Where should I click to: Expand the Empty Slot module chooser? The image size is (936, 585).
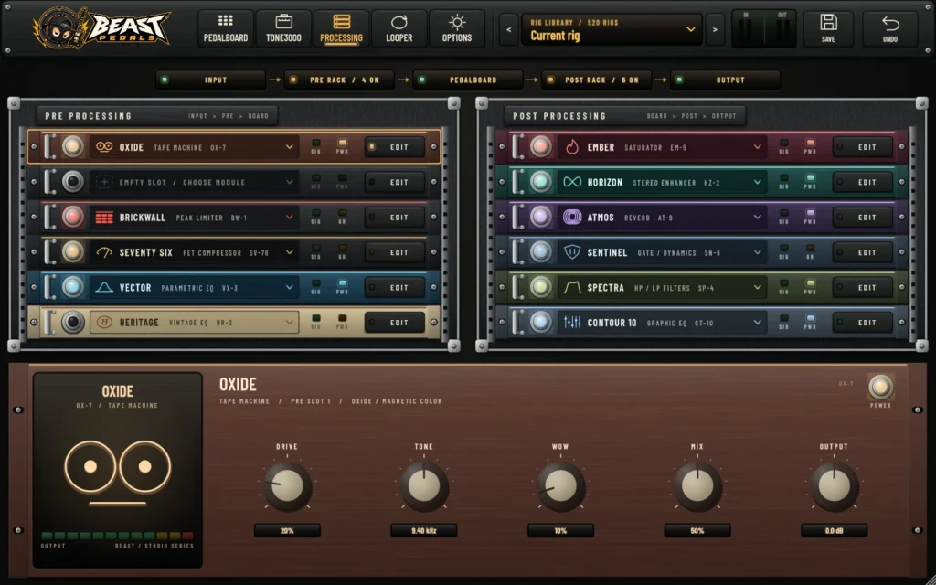point(290,182)
